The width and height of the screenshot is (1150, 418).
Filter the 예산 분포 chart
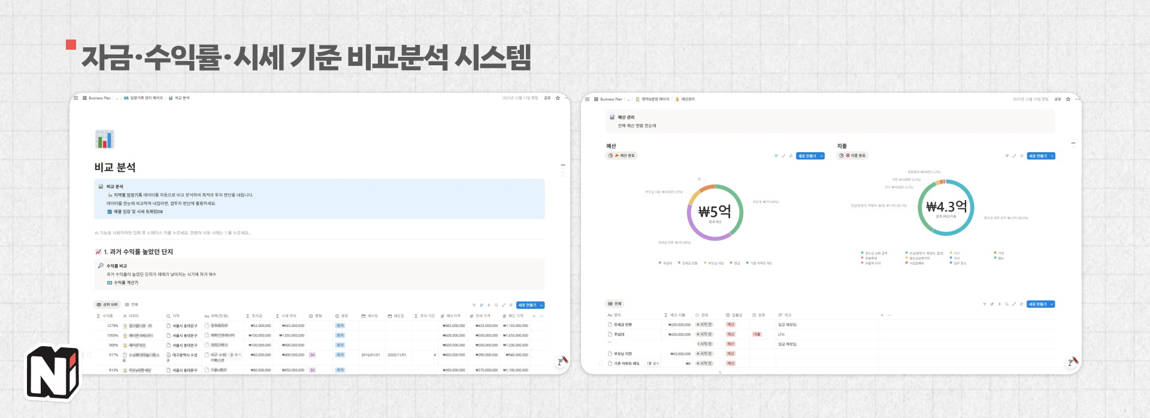tap(776, 156)
